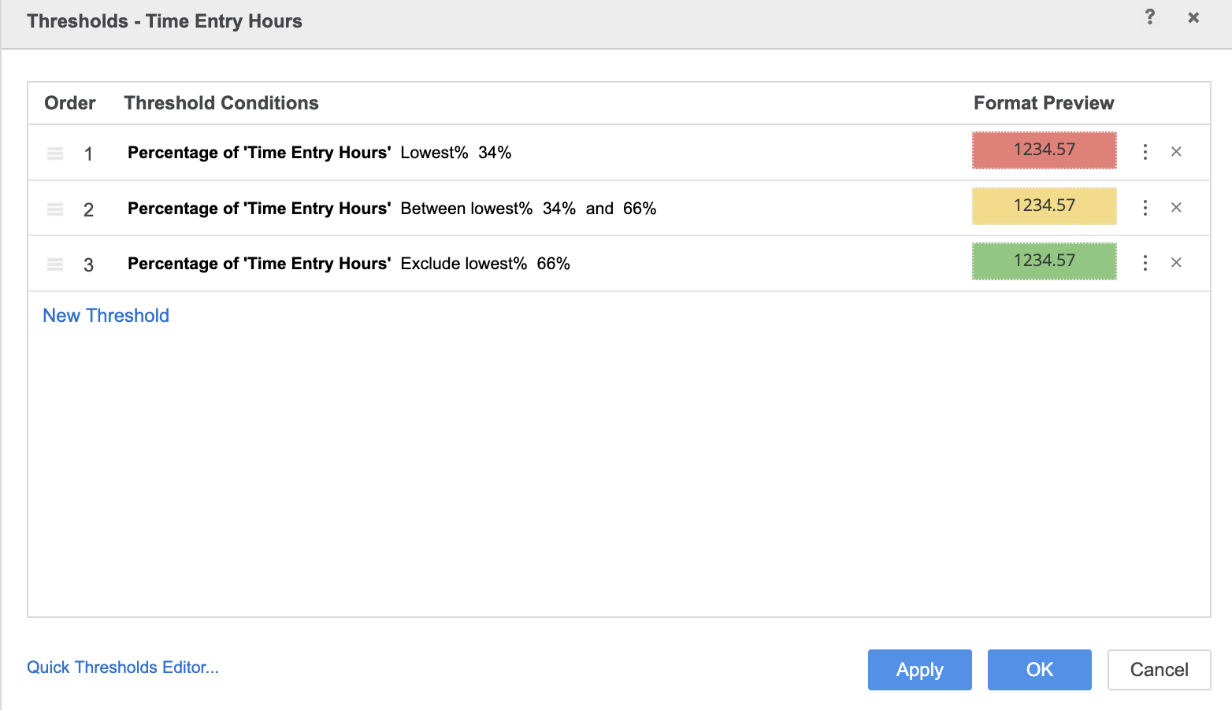1232x710 pixels.
Task: Open the Quick Thresholds Editor
Action: click(123, 667)
